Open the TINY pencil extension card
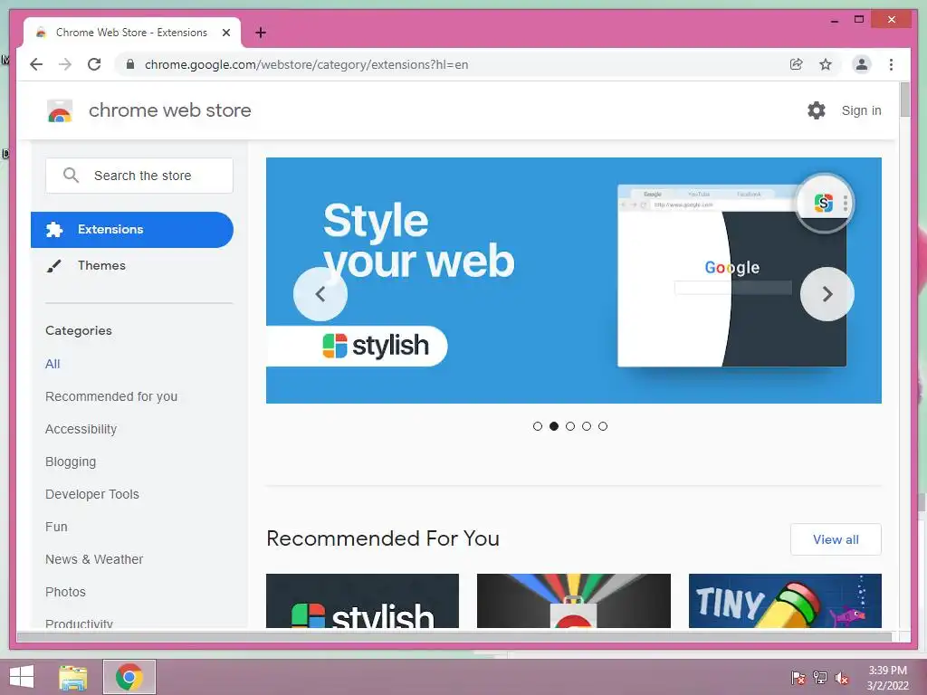 [x=785, y=601]
